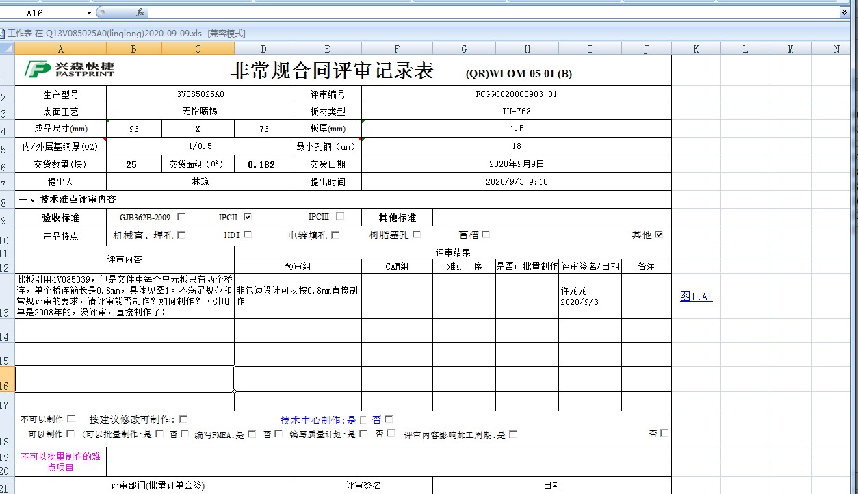Toggle the 电镀填孔 checkbox

335,235
